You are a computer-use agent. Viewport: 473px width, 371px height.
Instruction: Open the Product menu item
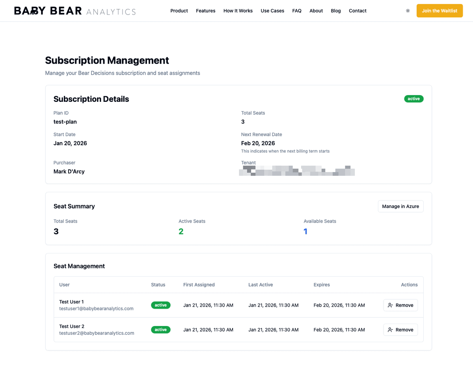(x=179, y=11)
